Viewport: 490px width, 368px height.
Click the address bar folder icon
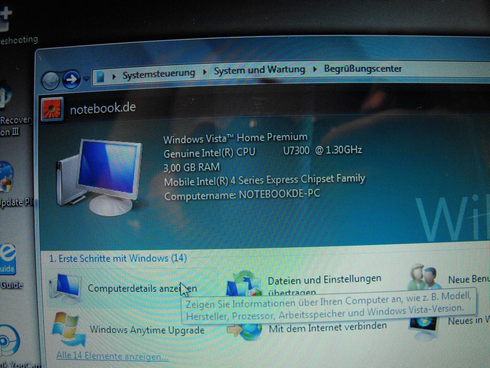coord(100,77)
